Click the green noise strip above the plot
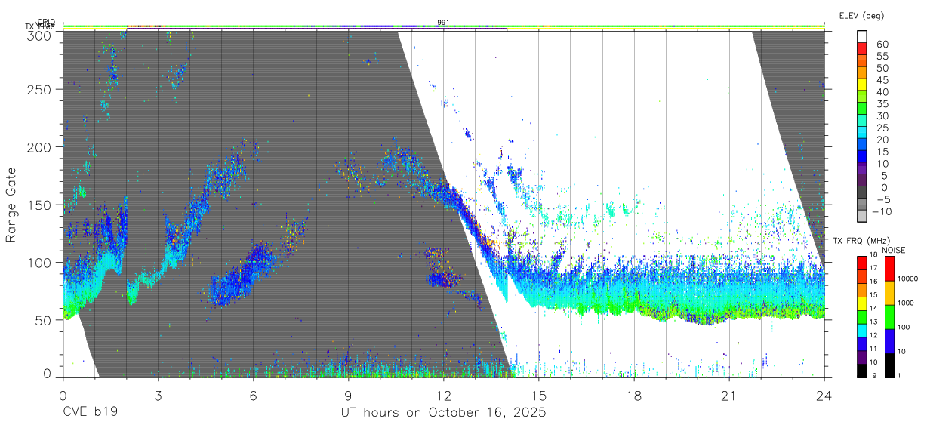 [x=443, y=26]
